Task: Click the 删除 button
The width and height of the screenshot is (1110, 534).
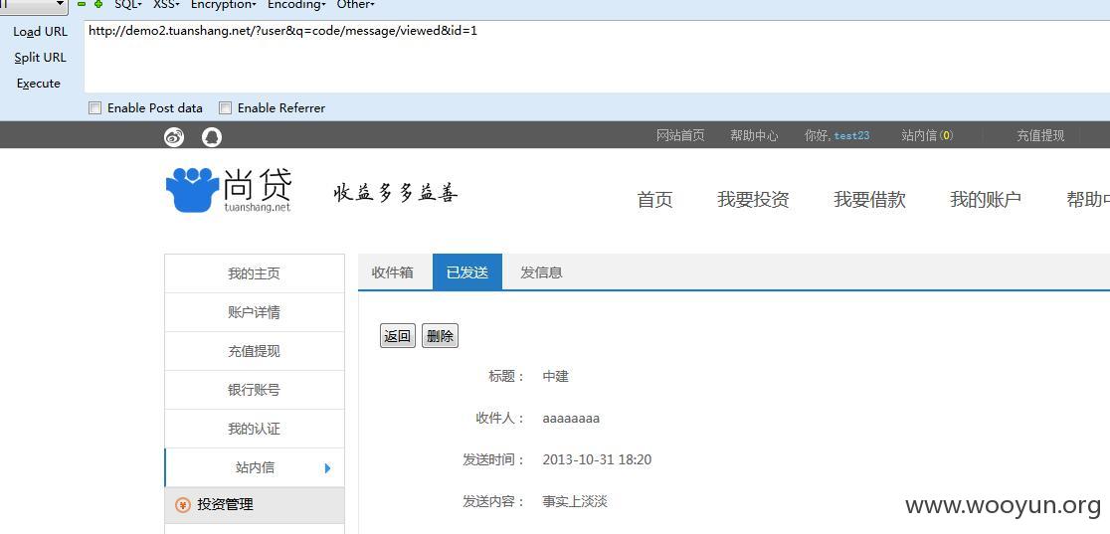Action: click(441, 336)
